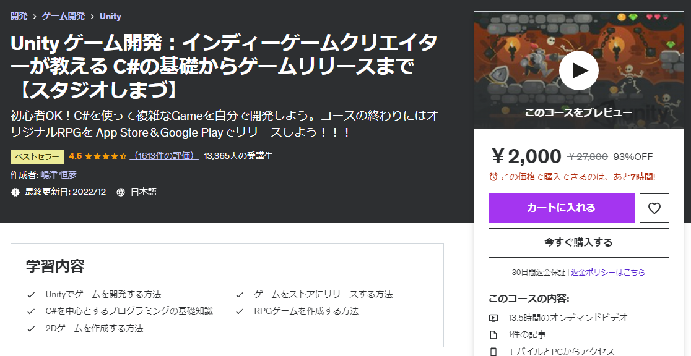Play the course preview video

pyautogui.click(x=580, y=70)
